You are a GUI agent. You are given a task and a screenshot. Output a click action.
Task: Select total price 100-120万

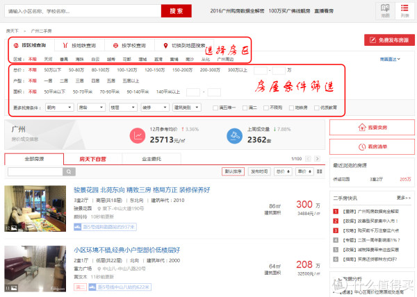(127, 70)
